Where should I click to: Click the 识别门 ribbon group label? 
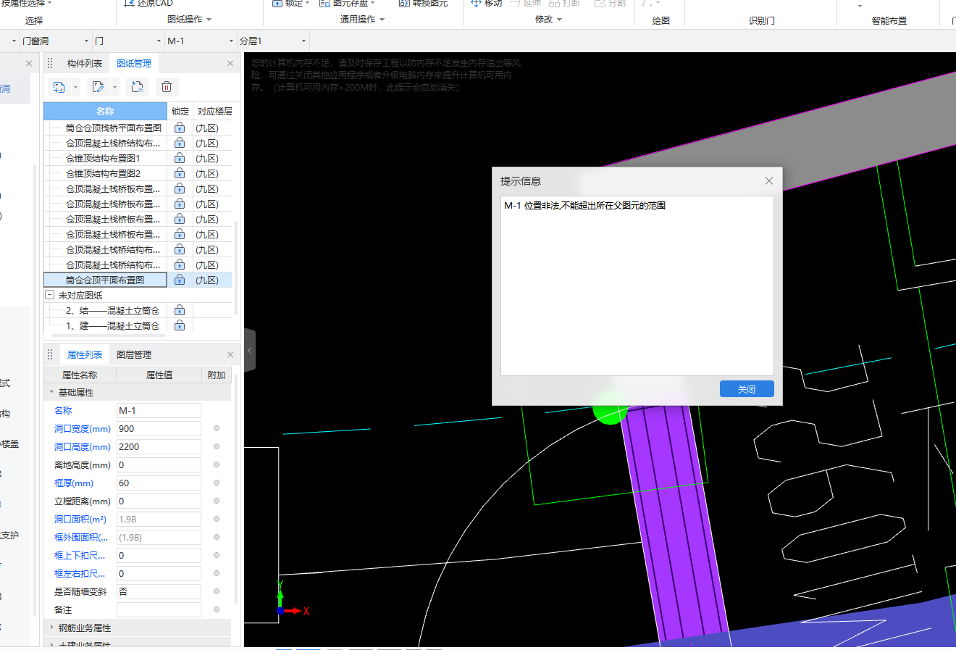[x=761, y=21]
